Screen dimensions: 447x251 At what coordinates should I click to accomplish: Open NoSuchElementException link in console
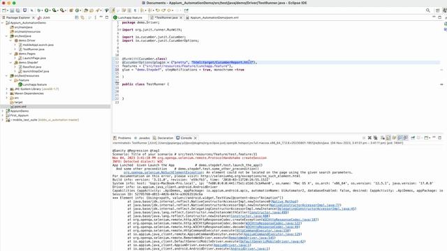[163, 172]
